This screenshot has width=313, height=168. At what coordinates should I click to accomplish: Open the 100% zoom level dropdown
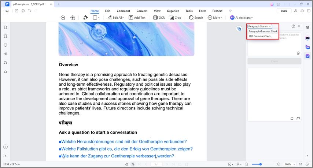coord(290,164)
